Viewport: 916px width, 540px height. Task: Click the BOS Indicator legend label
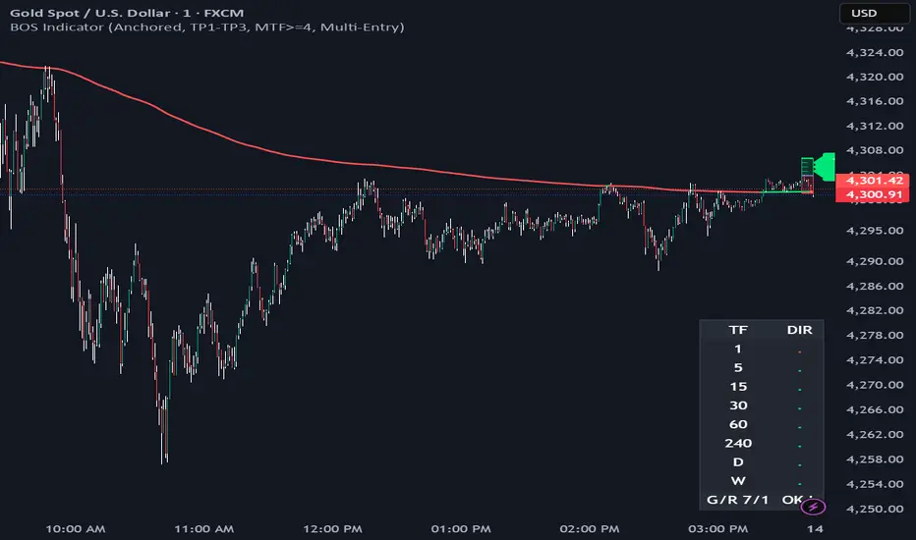(x=204, y=27)
